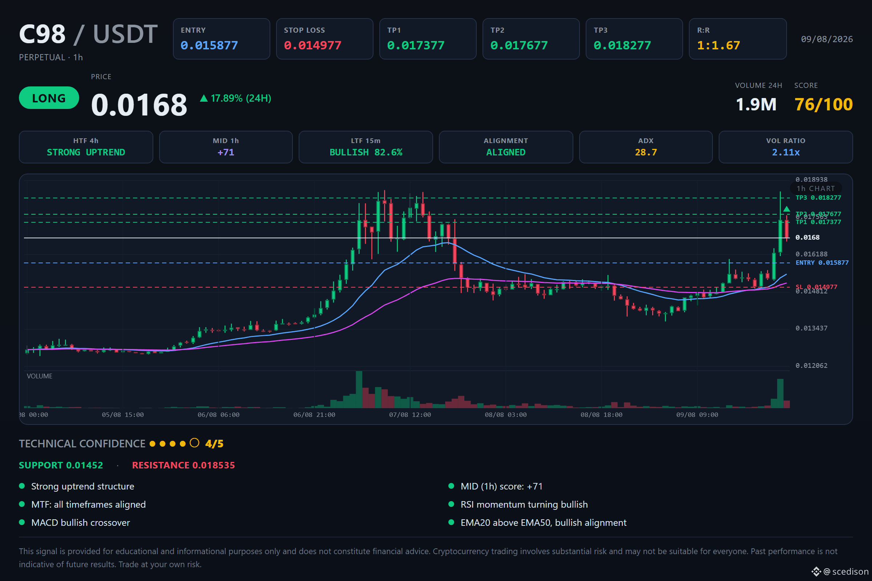
Task: Click the green arrow marker on the latest candle
Action: point(786,209)
